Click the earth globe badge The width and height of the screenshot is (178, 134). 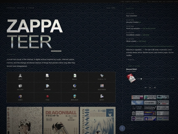[x=150, y=97]
